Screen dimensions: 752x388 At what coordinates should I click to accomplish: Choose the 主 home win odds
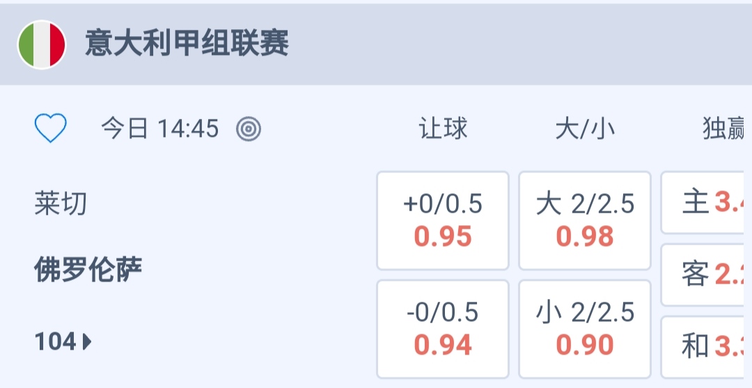tap(707, 203)
